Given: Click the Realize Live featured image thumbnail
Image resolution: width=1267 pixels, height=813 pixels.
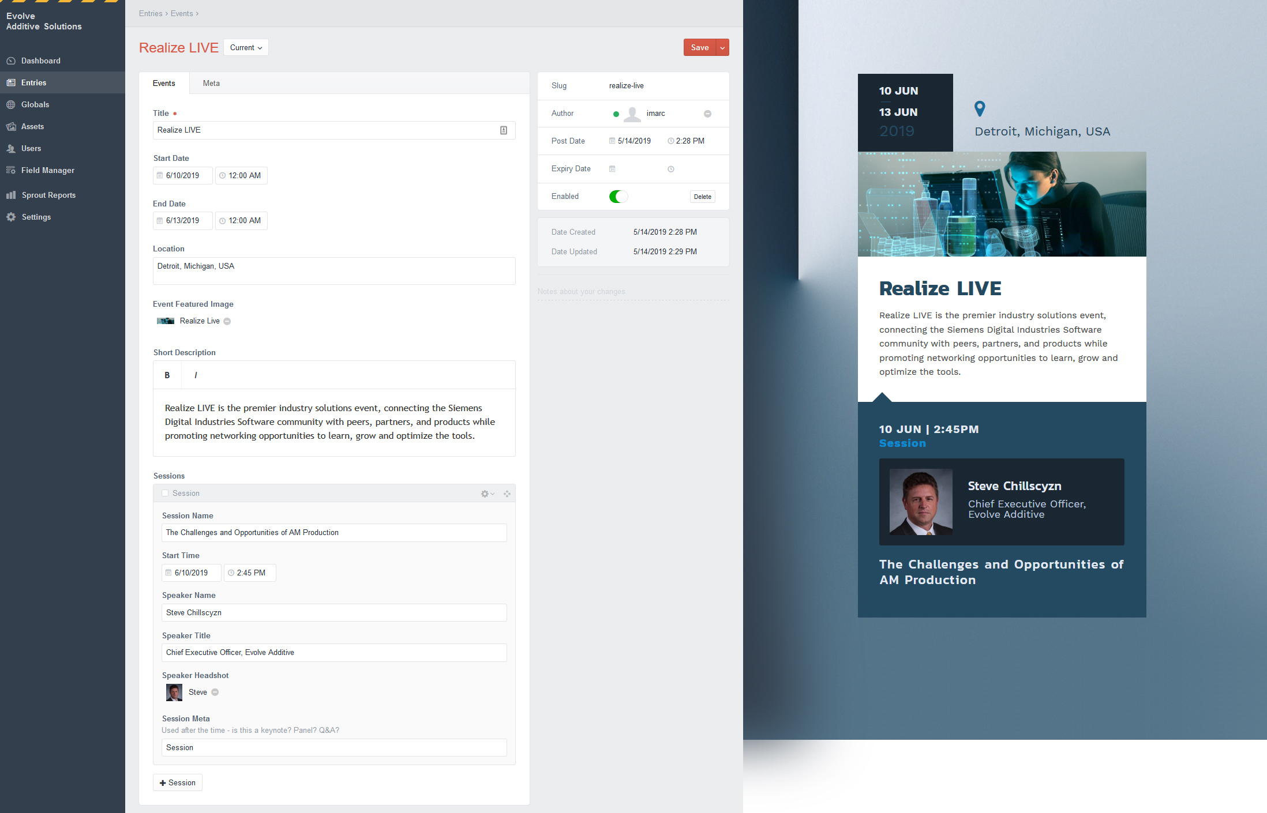Looking at the screenshot, I should tap(166, 321).
